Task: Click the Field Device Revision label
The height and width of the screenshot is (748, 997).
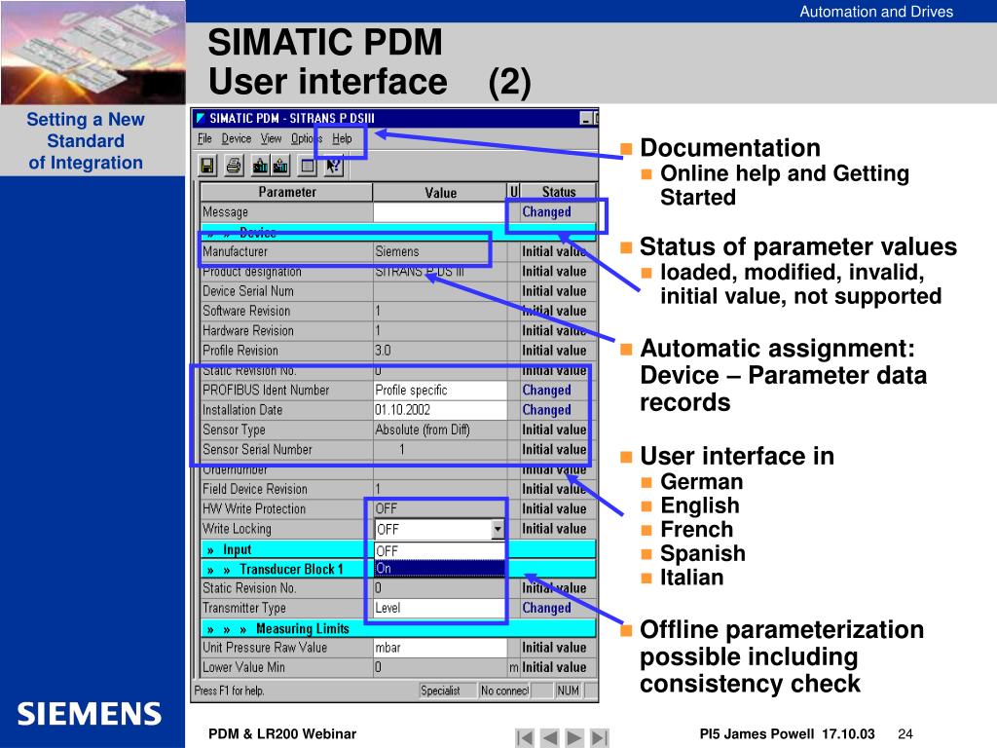Action: 254,489
